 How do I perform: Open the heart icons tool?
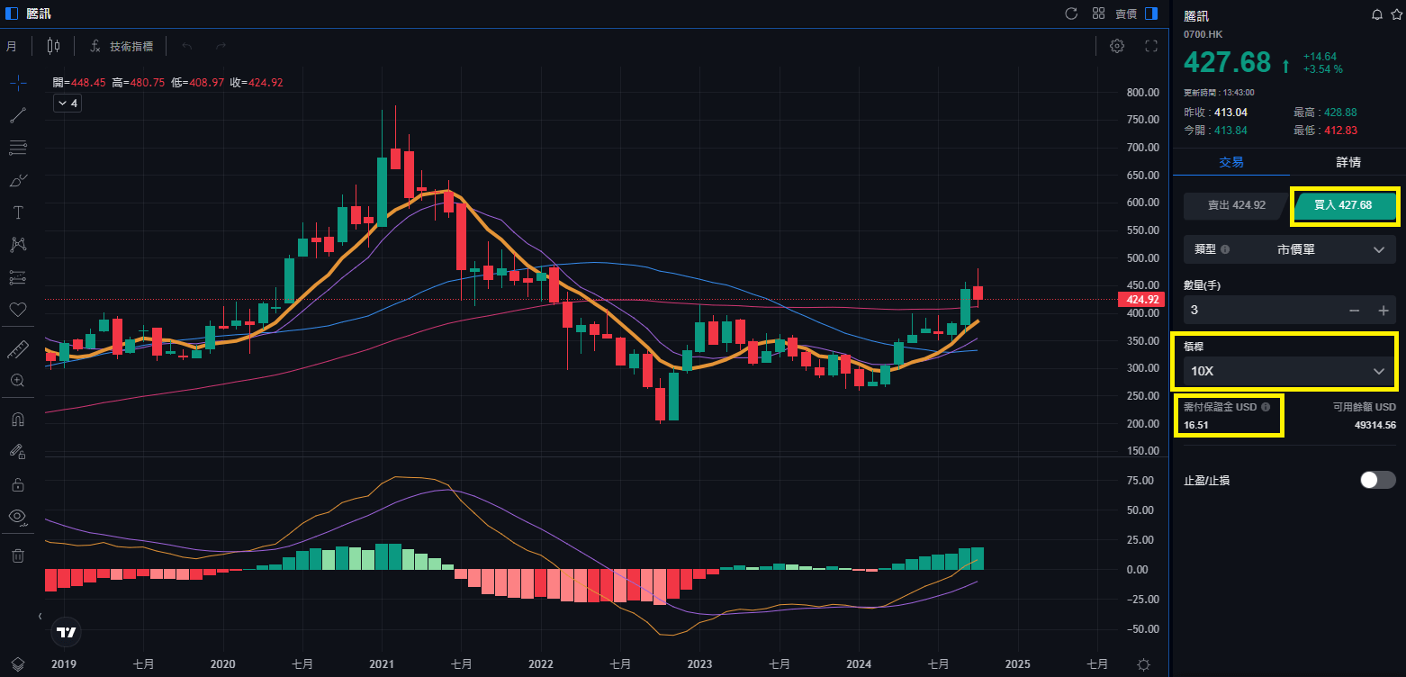[x=17, y=309]
